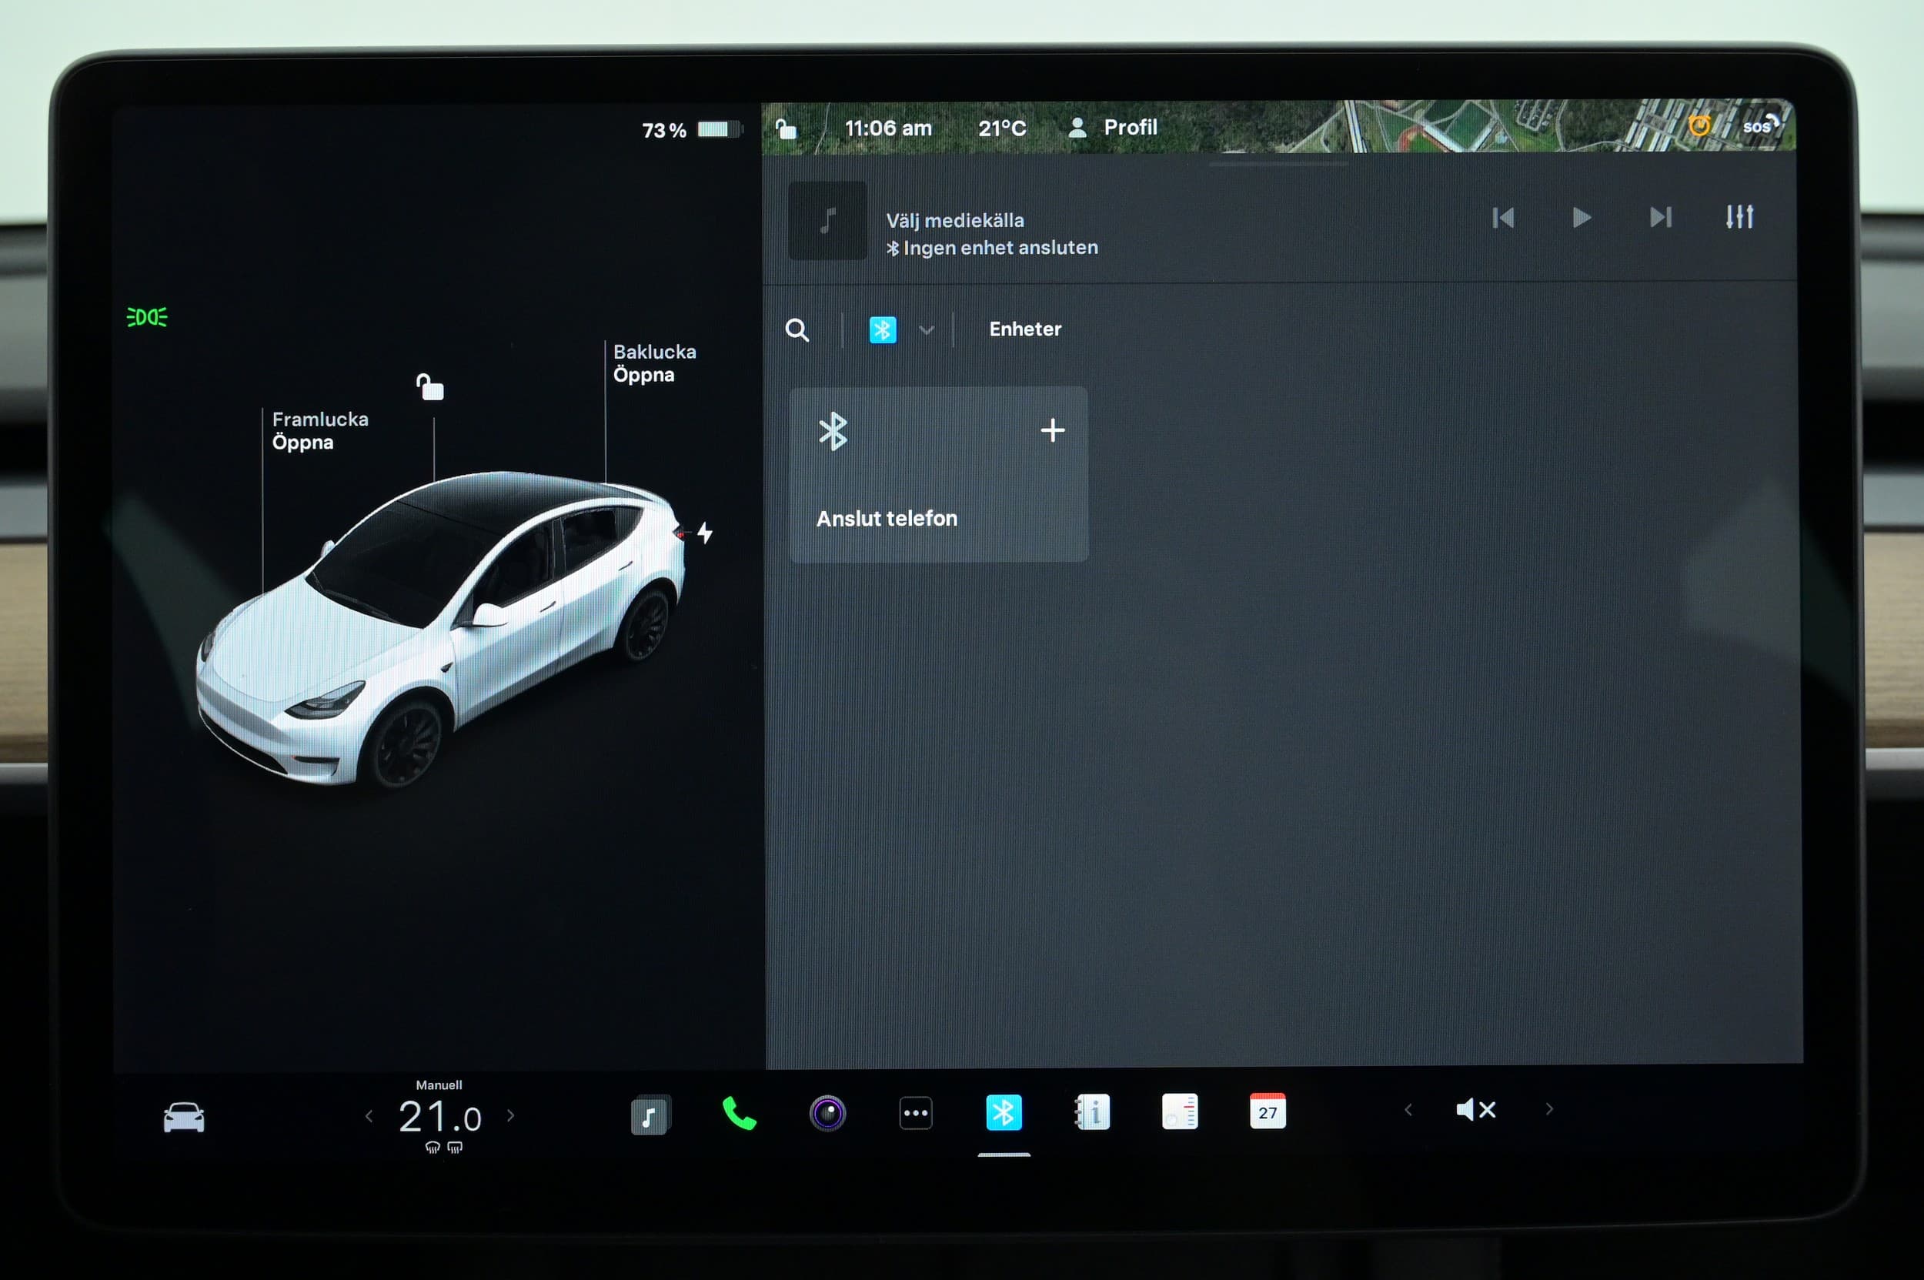Open the music media player app
This screenshot has width=1924, height=1280.
pyautogui.click(x=650, y=1115)
